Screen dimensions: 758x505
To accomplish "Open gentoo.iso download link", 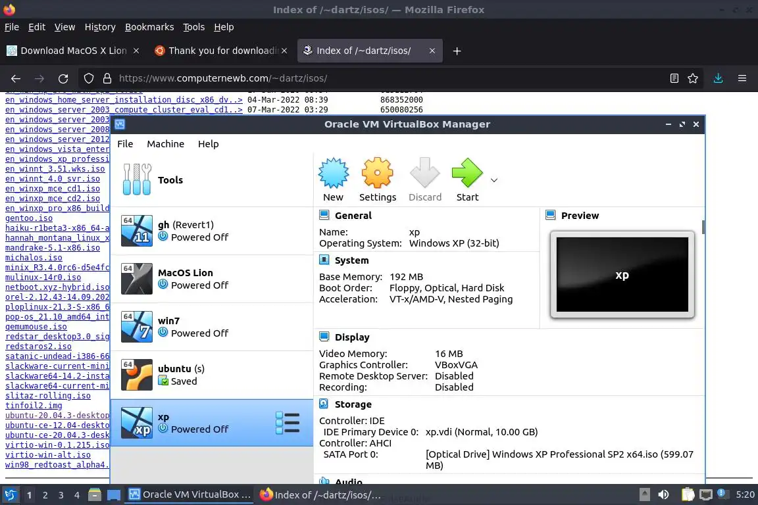I will 29,218.
